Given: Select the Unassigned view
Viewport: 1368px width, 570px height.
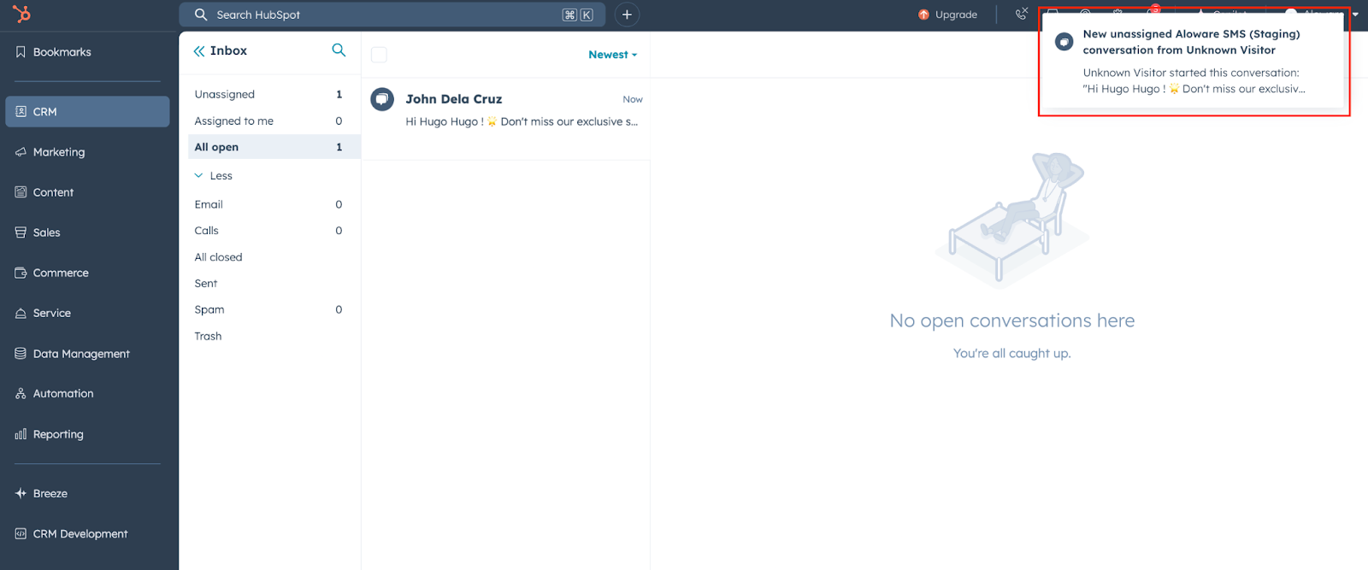Looking at the screenshot, I should [x=274, y=94].
